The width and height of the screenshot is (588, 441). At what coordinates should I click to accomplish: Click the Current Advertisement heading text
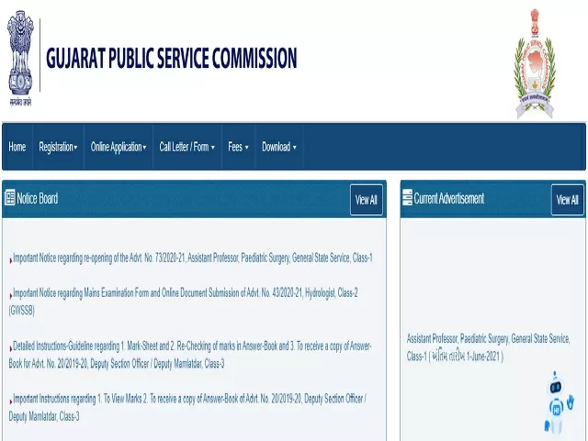point(449,198)
